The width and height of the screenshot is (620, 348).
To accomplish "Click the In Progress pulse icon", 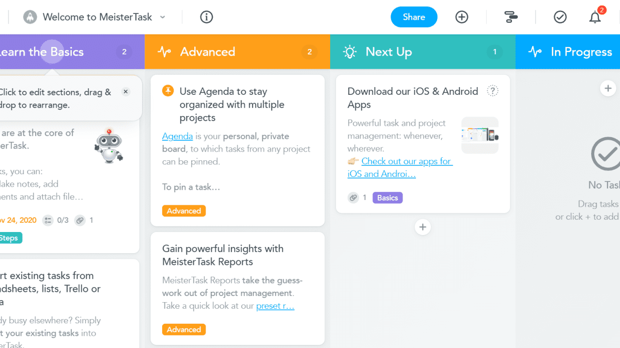I will pyautogui.click(x=535, y=52).
